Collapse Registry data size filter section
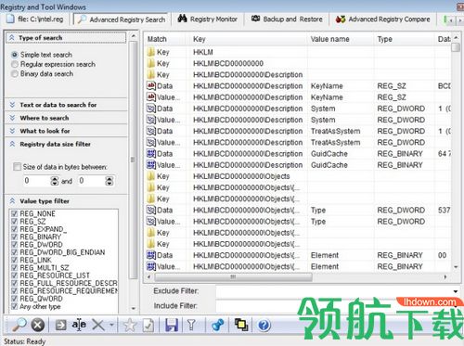This screenshot has height=346, width=464. [x=12, y=144]
